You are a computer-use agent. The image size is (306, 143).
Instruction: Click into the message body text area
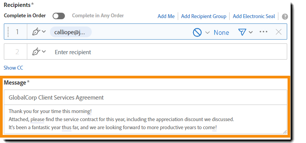click(x=146, y=120)
